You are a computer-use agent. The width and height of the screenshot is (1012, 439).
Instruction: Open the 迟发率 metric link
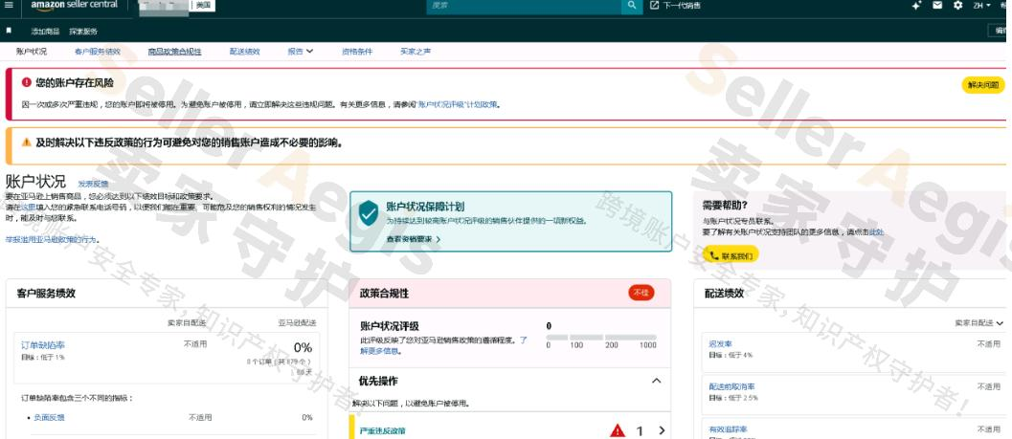[x=720, y=344]
